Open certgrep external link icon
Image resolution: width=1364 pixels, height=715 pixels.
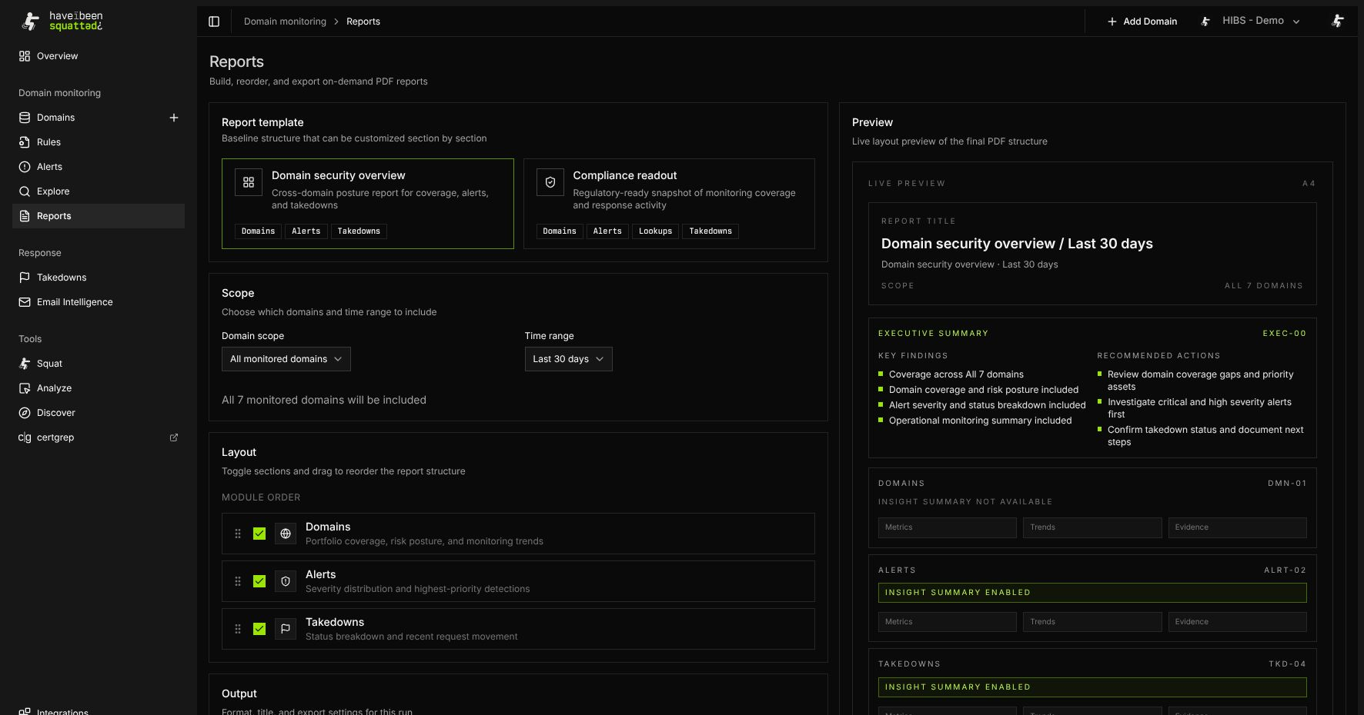[174, 437]
